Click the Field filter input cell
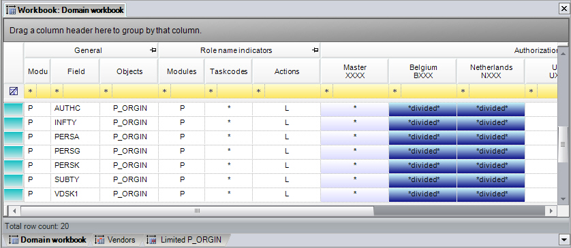Screen dimensions: 571x248 coord(80,92)
